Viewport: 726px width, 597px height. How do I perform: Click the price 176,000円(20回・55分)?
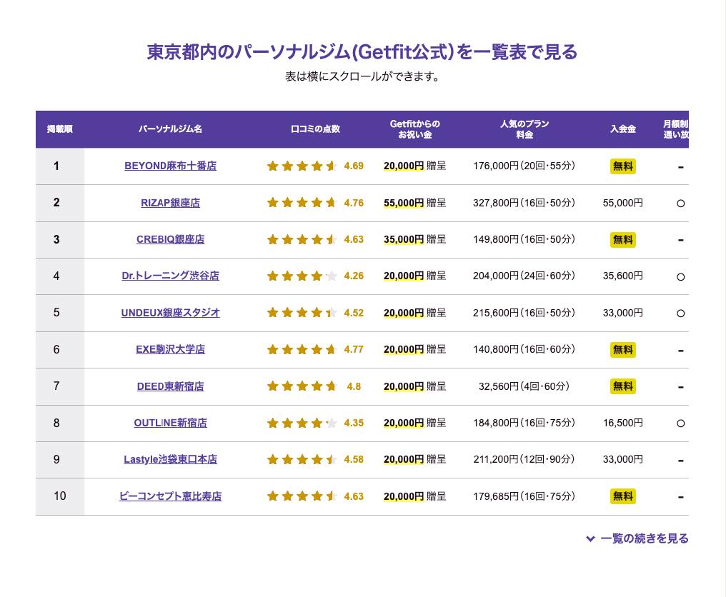524,166
